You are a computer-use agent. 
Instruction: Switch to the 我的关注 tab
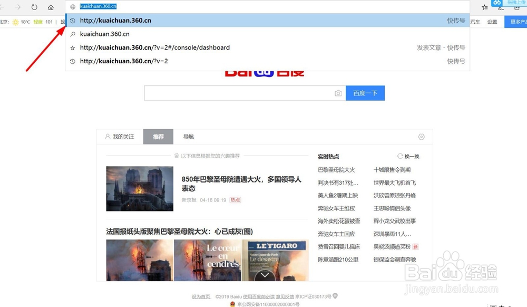(x=120, y=137)
